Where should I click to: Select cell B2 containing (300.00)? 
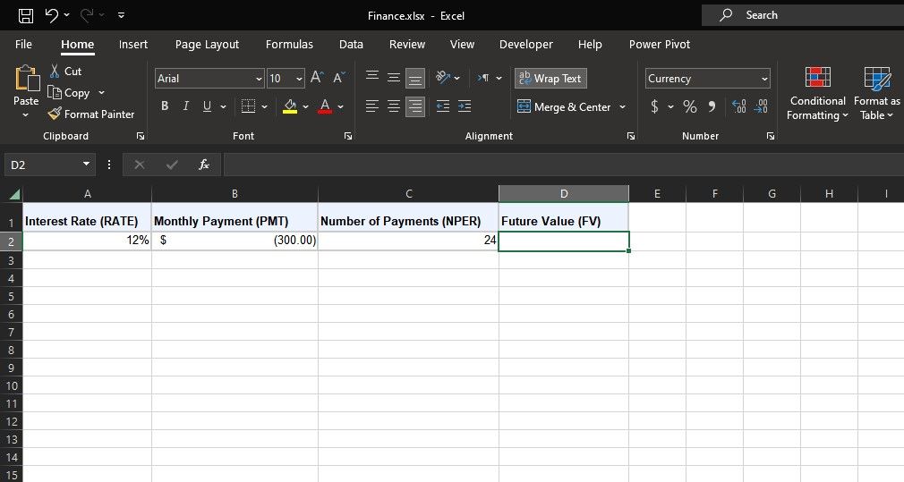[x=235, y=241]
